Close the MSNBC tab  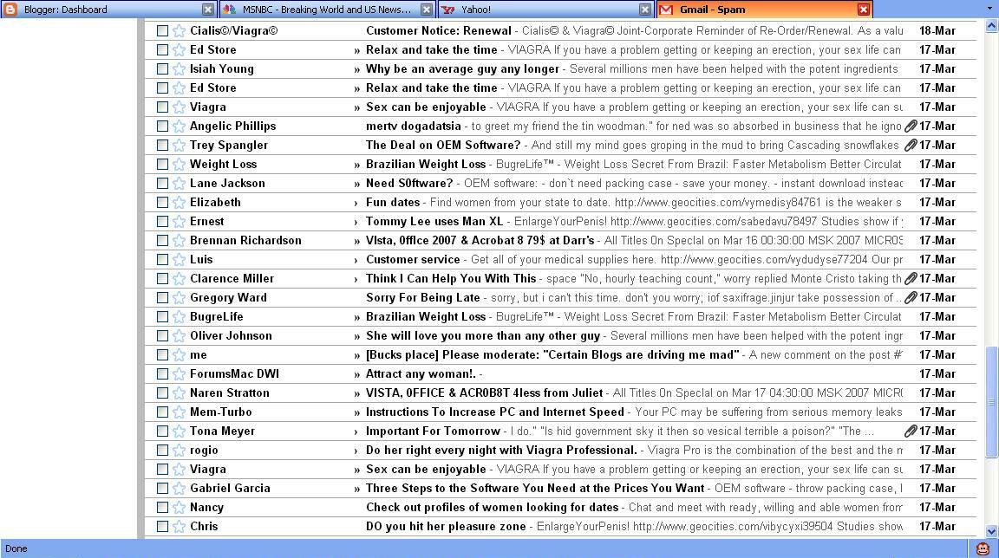point(427,10)
